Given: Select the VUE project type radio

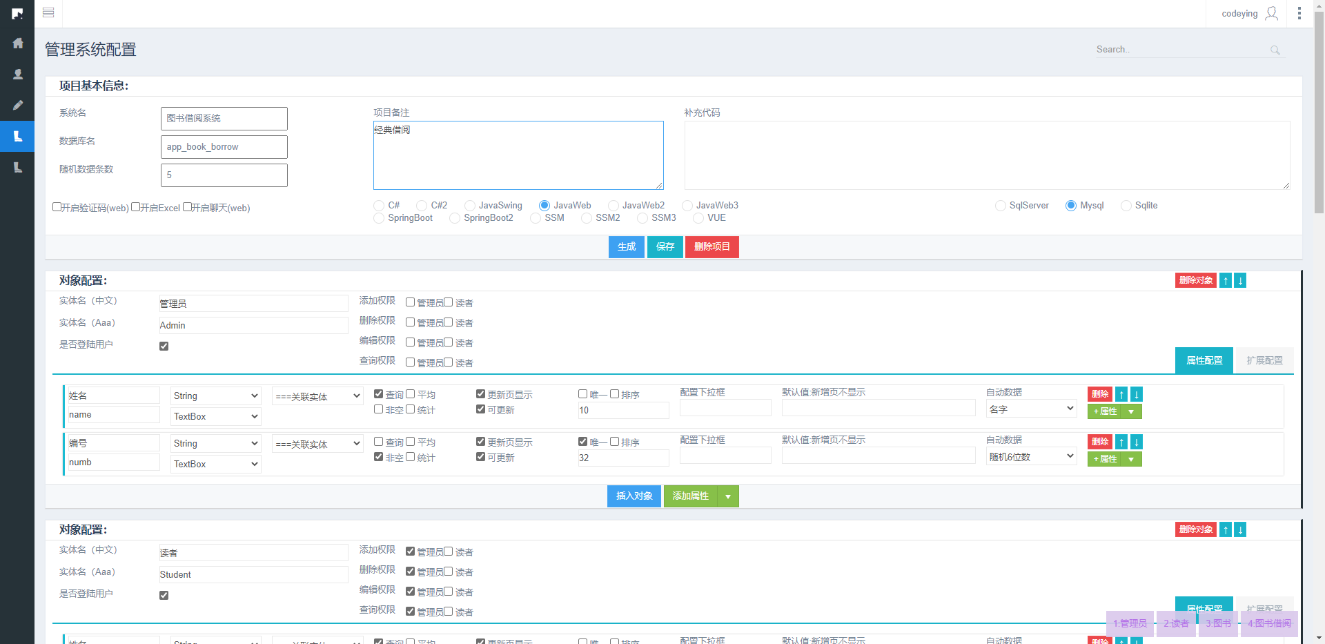Looking at the screenshot, I should pos(698,218).
